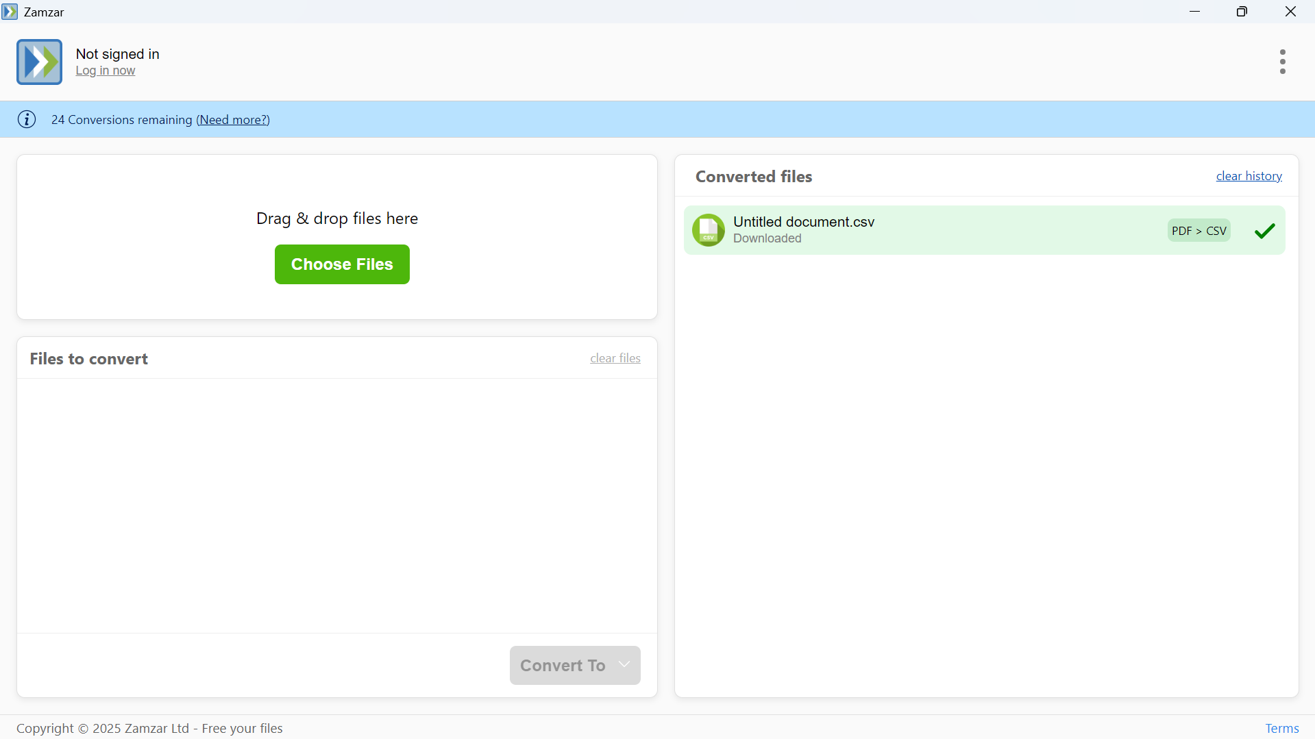
Task: Click the green checkmark on Untitled document.csv
Action: coord(1264,231)
